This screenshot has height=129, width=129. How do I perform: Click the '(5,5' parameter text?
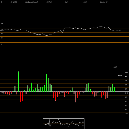tap(66, 2)
